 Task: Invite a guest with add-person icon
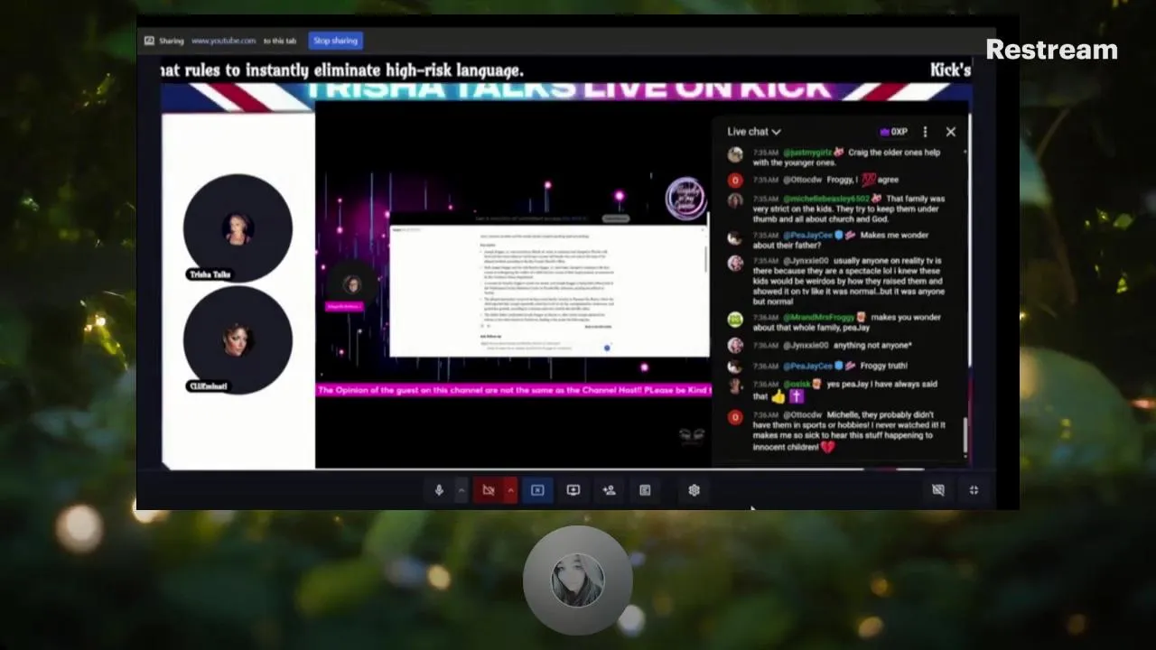click(609, 490)
